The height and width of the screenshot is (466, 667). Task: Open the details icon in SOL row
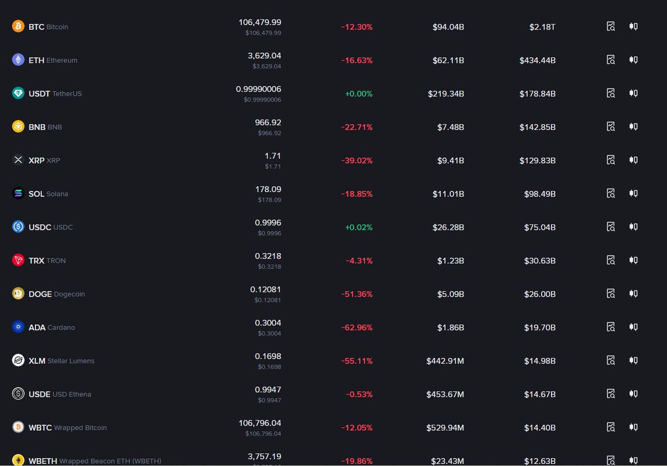tap(611, 193)
